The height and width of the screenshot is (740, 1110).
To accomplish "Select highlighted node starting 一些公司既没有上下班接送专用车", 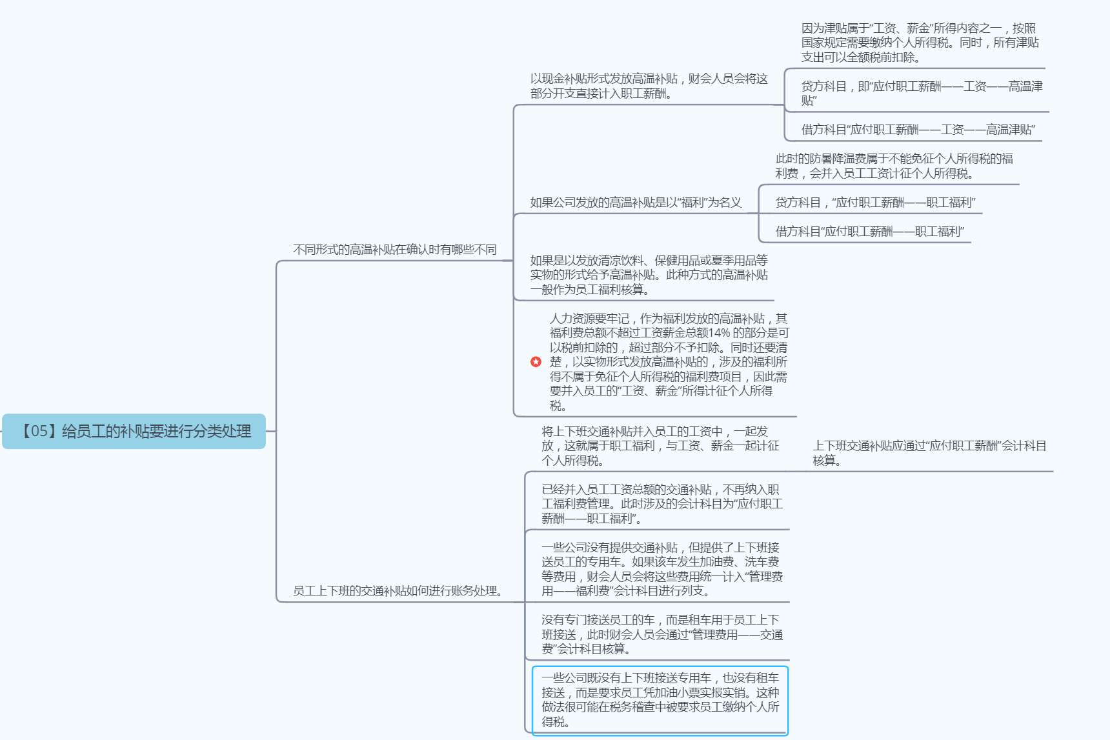I will (x=660, y=700).
